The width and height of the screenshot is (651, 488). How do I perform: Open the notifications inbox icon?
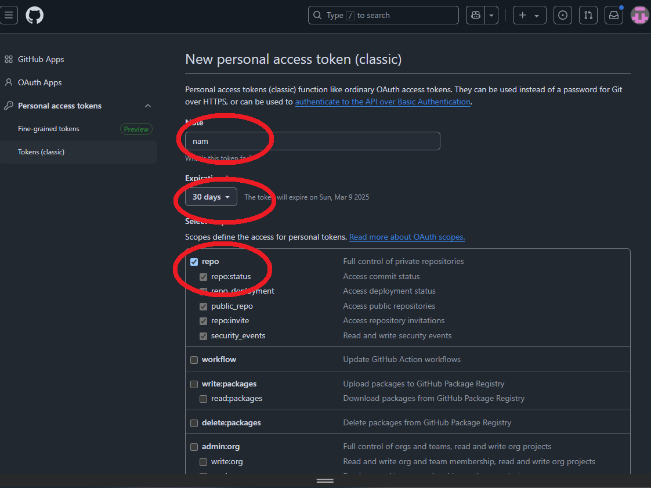click(x=613, y=15)
